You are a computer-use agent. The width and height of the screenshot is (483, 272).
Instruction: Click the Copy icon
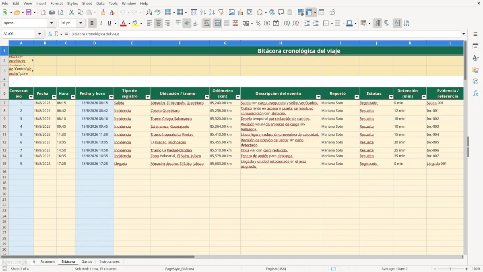[80, 12]
